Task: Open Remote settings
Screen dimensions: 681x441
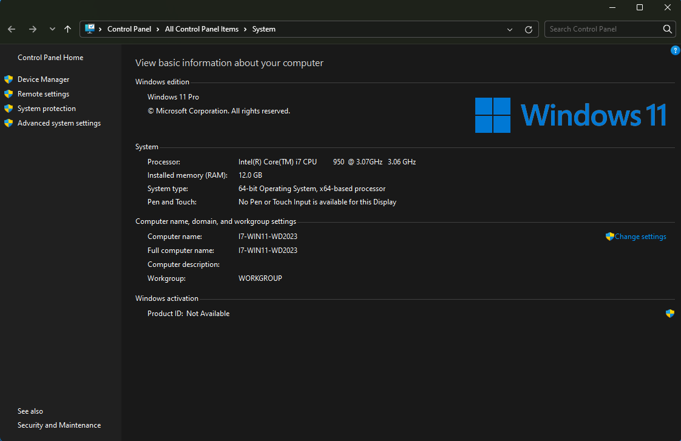Action: point(43,94)
